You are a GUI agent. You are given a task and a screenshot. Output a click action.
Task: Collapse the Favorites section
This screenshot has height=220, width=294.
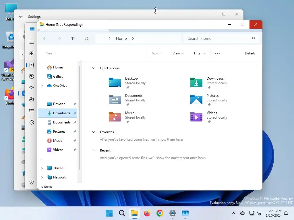(94, 132)
